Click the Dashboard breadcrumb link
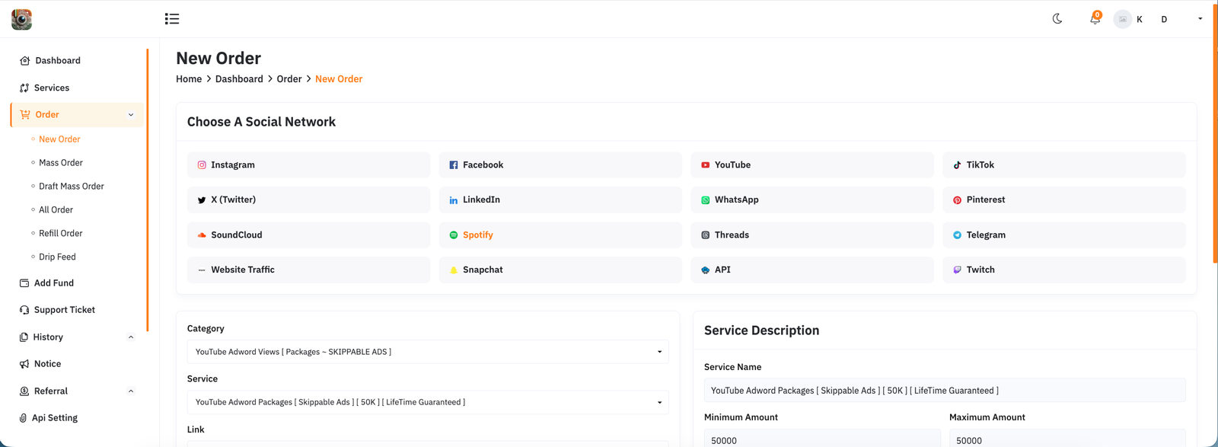 (239, 79)
